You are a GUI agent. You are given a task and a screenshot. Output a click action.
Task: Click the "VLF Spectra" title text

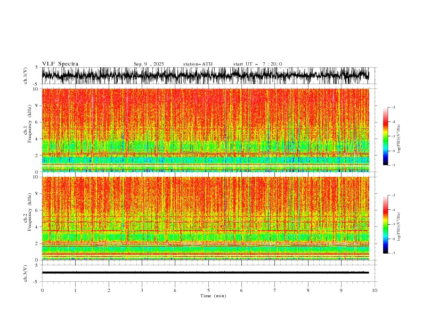coord(60,64)
